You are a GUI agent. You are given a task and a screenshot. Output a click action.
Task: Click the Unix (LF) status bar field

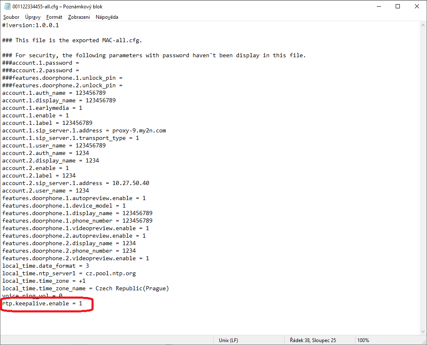click(228, 340)
